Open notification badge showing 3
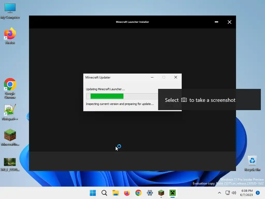This screenshot has width=265, height=199. pyautogui.click(x=257, y=193)
